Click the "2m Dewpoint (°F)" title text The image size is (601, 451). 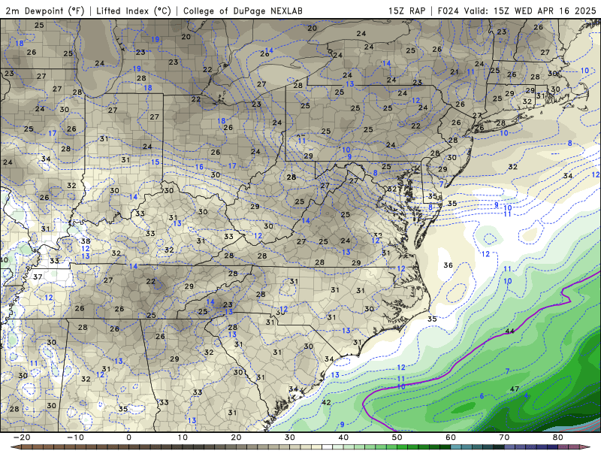coord(44,11)
